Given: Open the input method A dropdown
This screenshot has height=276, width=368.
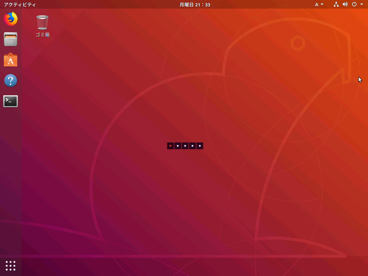Looking at the screenshot, I should click(319, 4).
